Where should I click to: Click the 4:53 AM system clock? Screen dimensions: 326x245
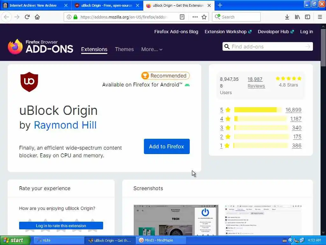point(314,240)
